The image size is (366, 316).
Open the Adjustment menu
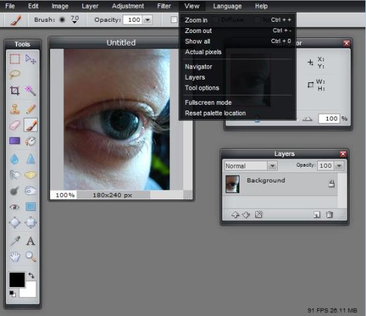click(x=128, y=6)
